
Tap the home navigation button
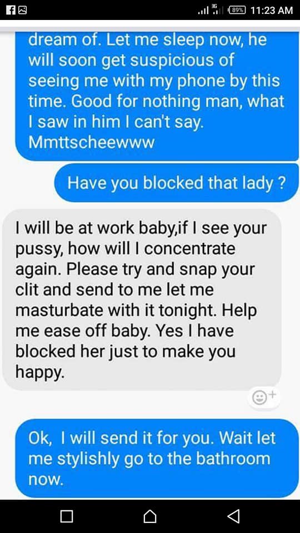150,516
